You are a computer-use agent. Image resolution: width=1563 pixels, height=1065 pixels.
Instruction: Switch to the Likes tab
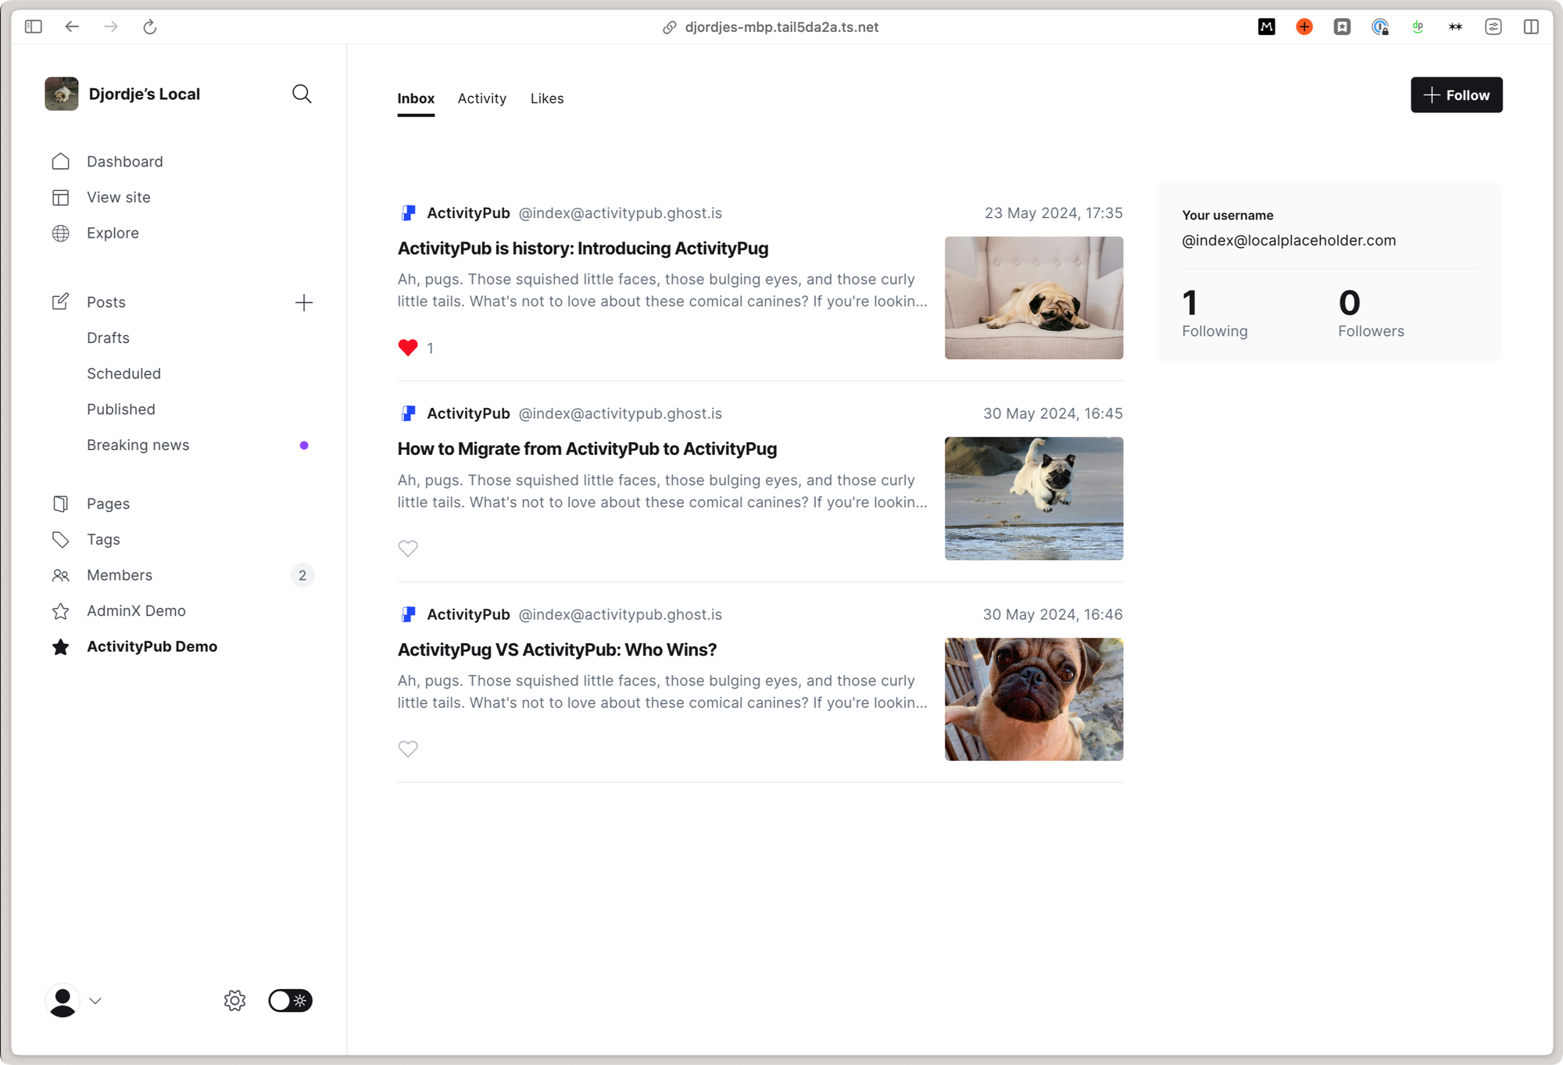tap(546, 98)
